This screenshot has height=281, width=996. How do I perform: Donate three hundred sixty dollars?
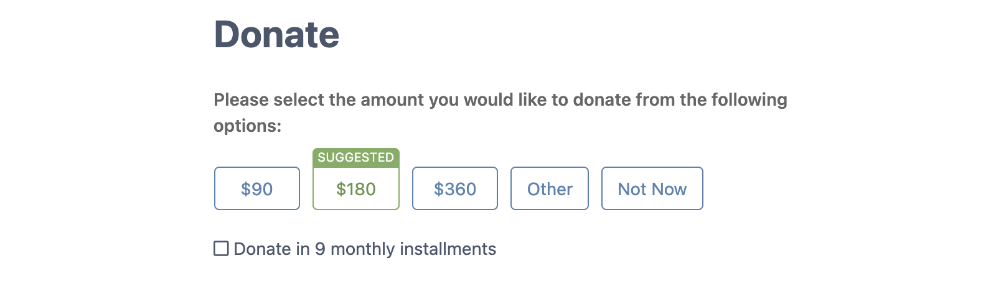tap(454, 188)
